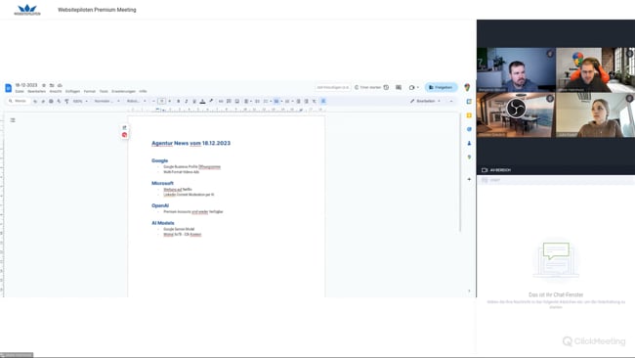This screenshot has height=358, width=635.
Task: Open the Google account avatar
Action: (467, 87)
